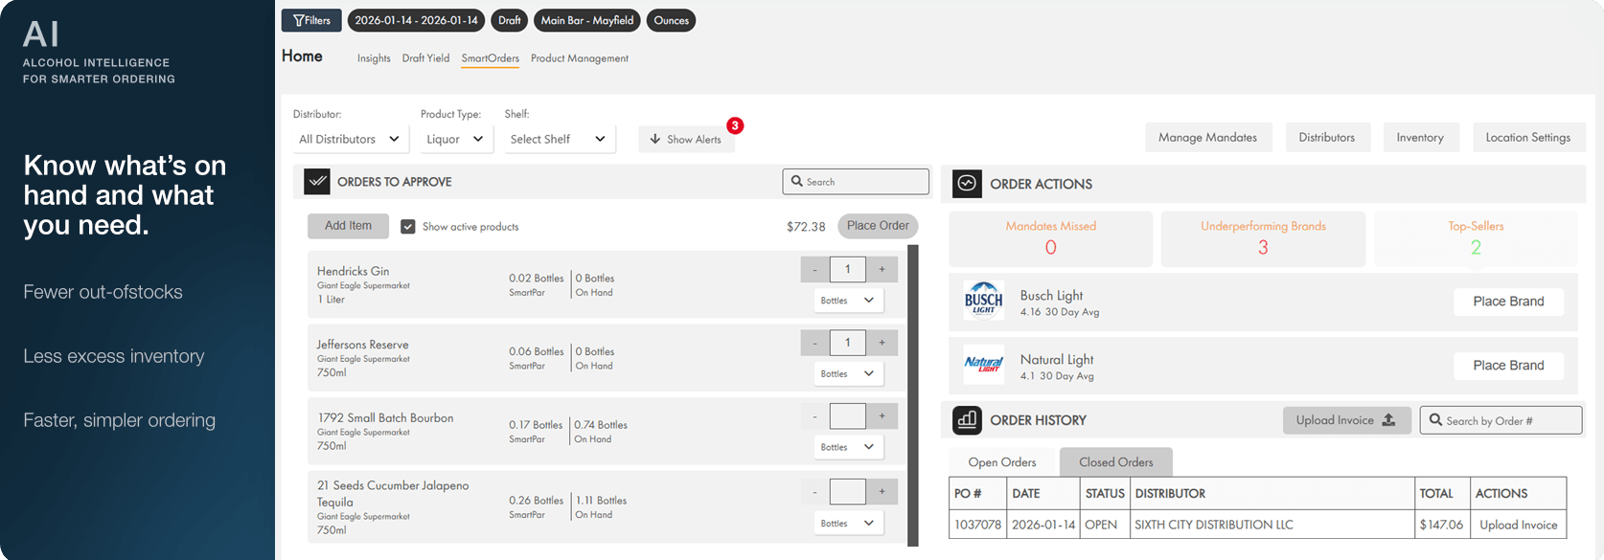Place Brand for Busch Light

[x=1508, y=302]
